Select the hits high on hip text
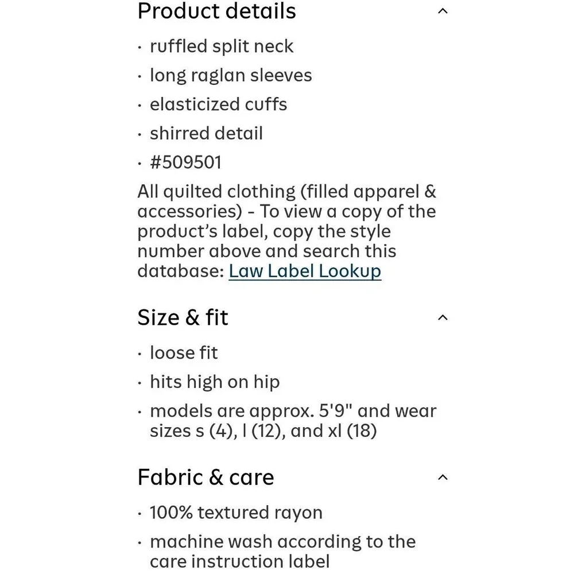Image resolution: width=574 pixels, height=574 pixels. tap(215, 382)
